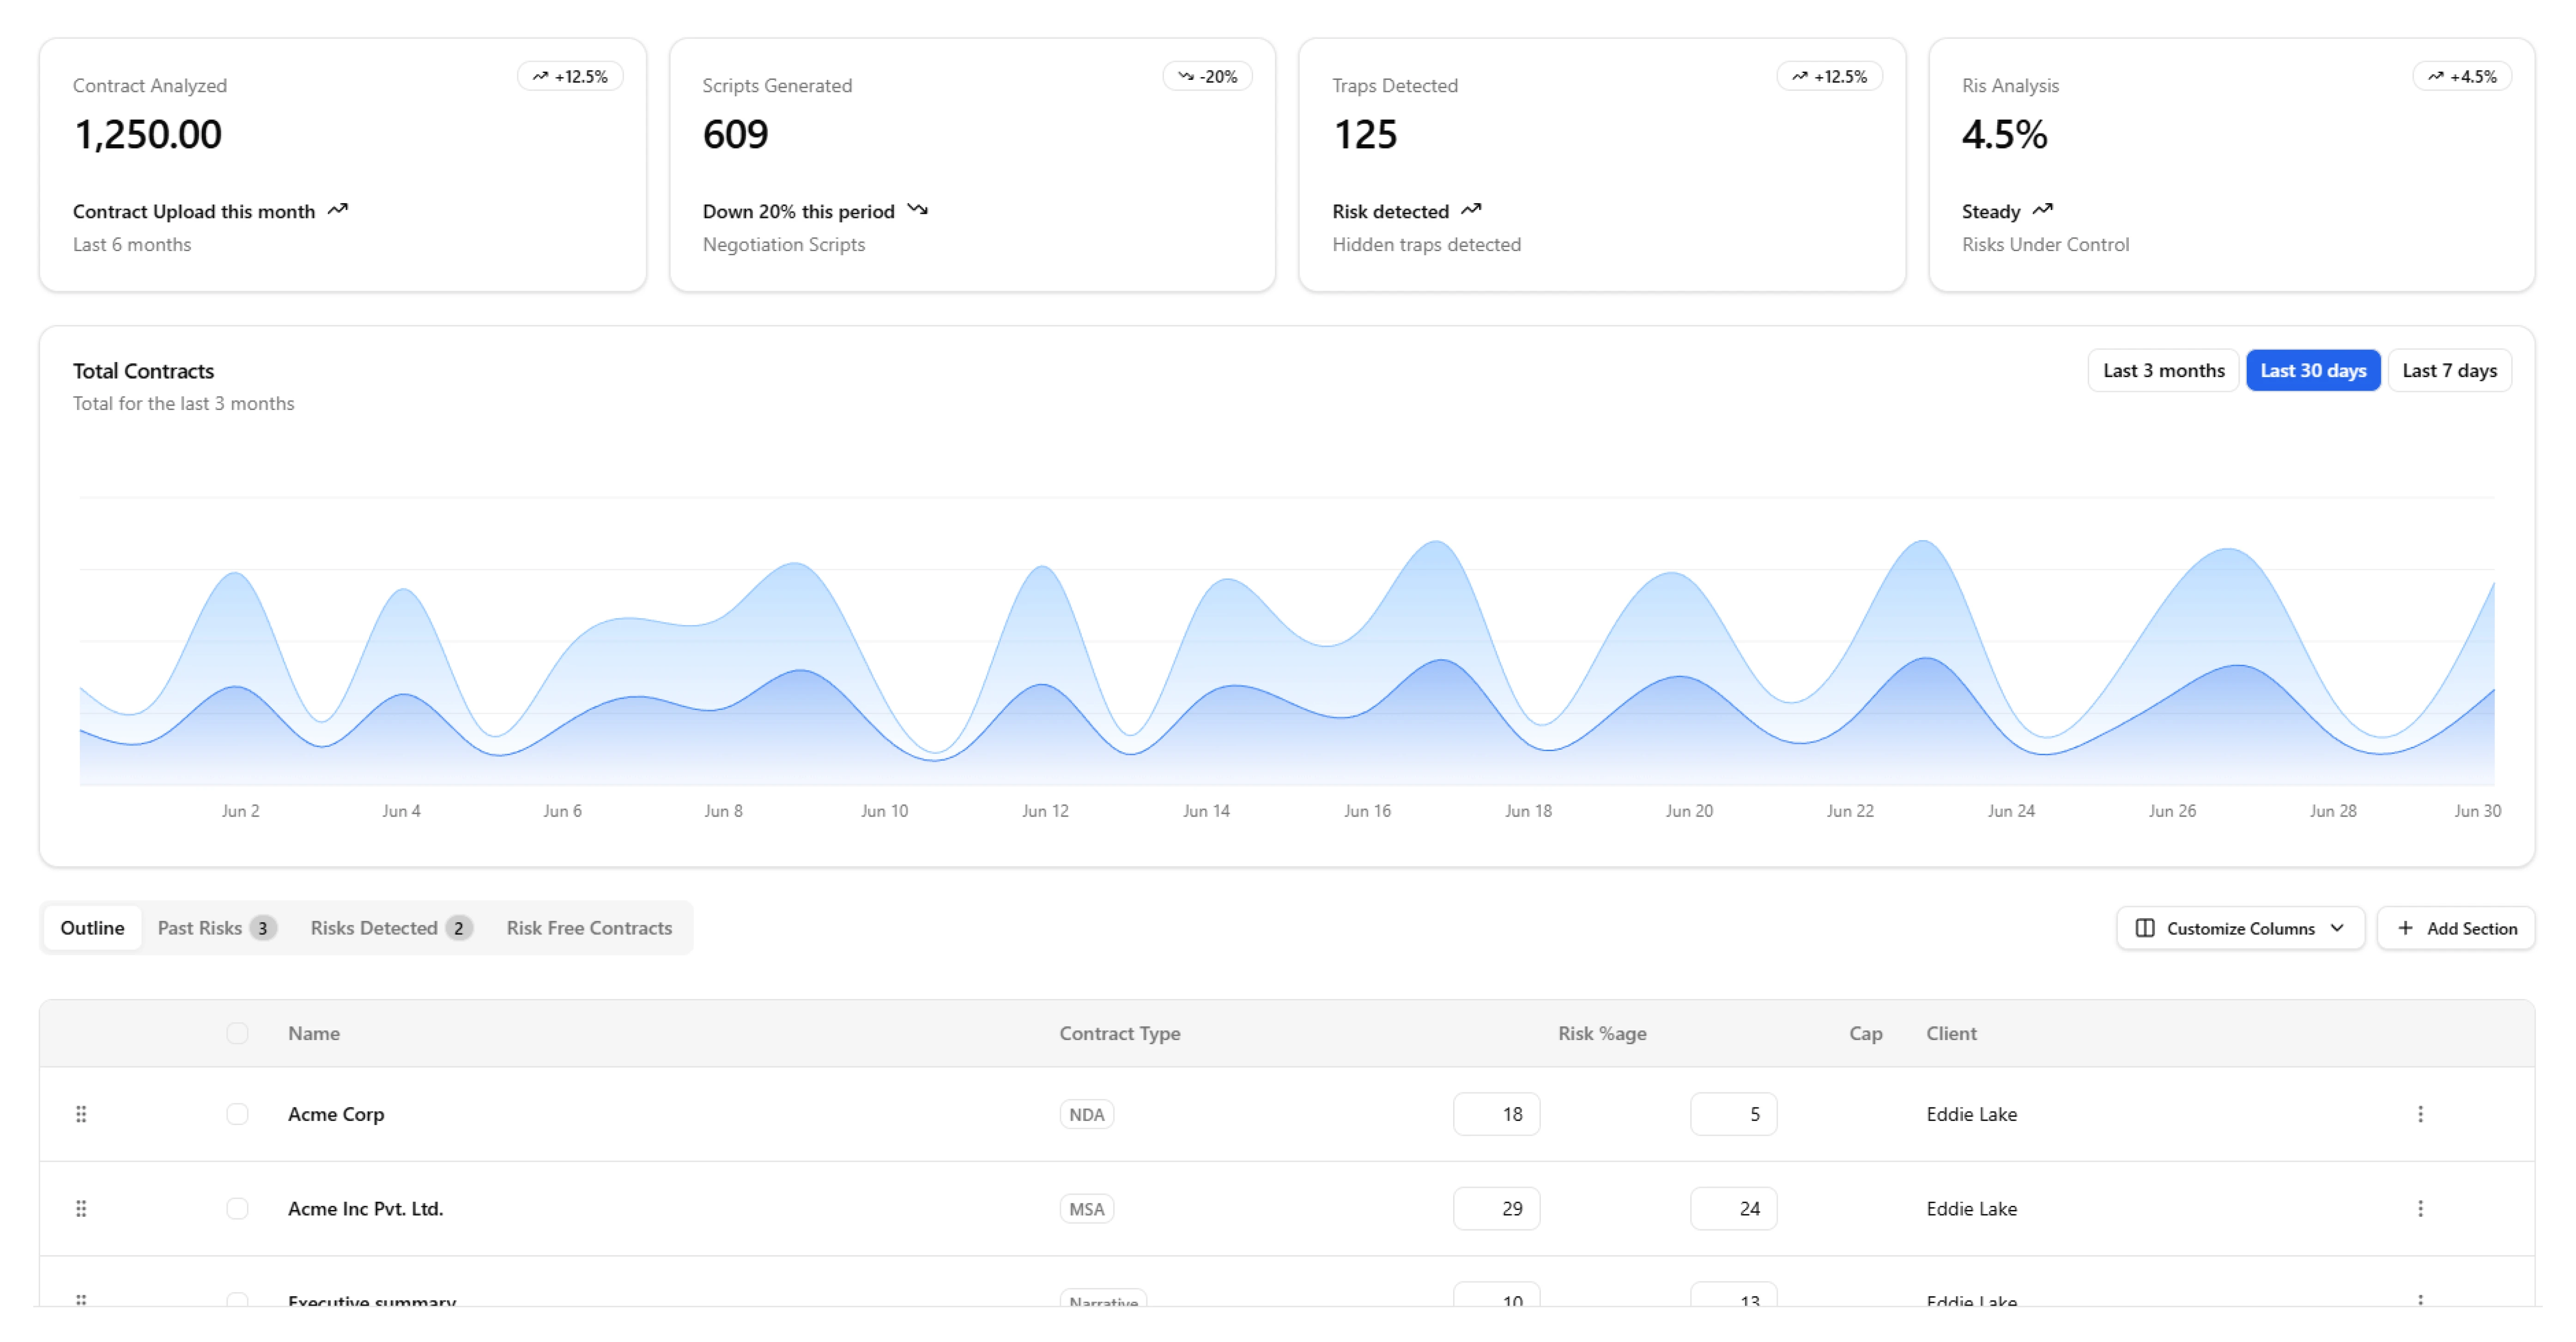Open Risk Free Contracts tab
The image size is (2576, 1342).
point(589,928)
